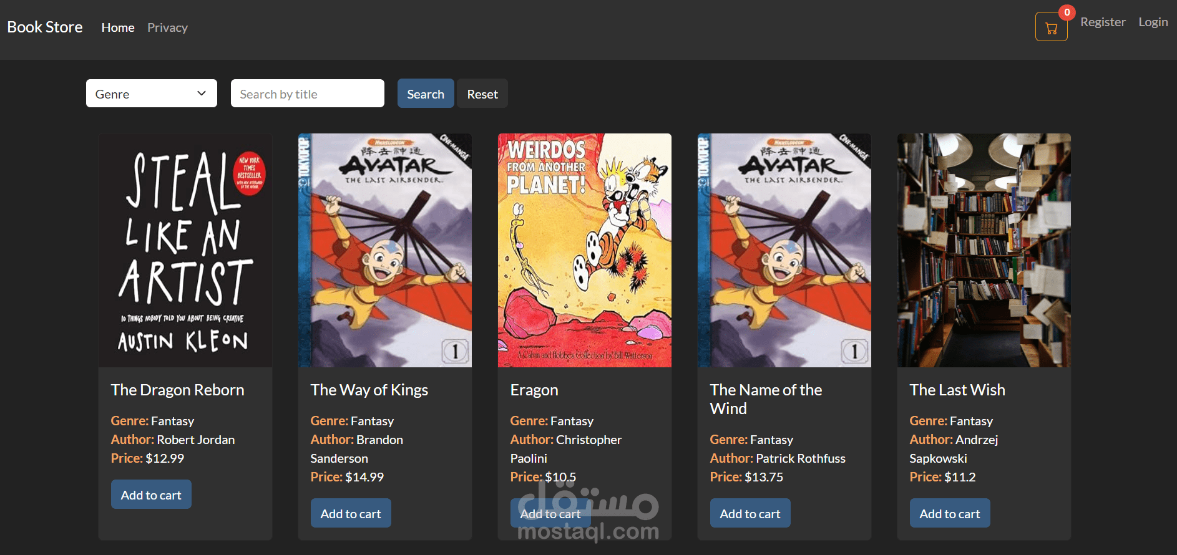Open the Login link
Screen dimensions: 1177x555
pyautogui.click(x=1153, y=22)
